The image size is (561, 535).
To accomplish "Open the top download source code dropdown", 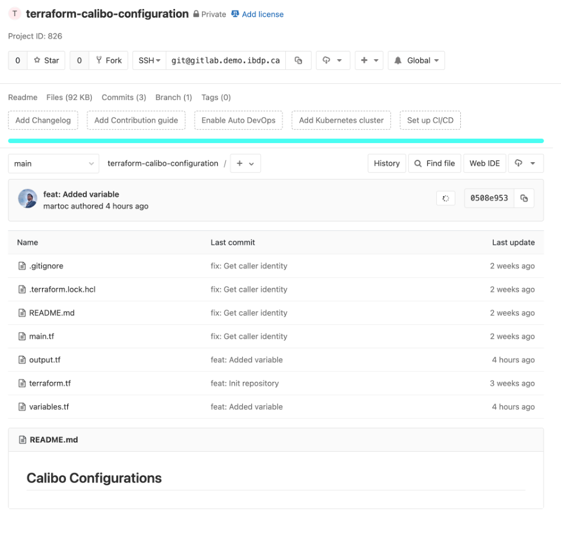I will coord(332,60).
